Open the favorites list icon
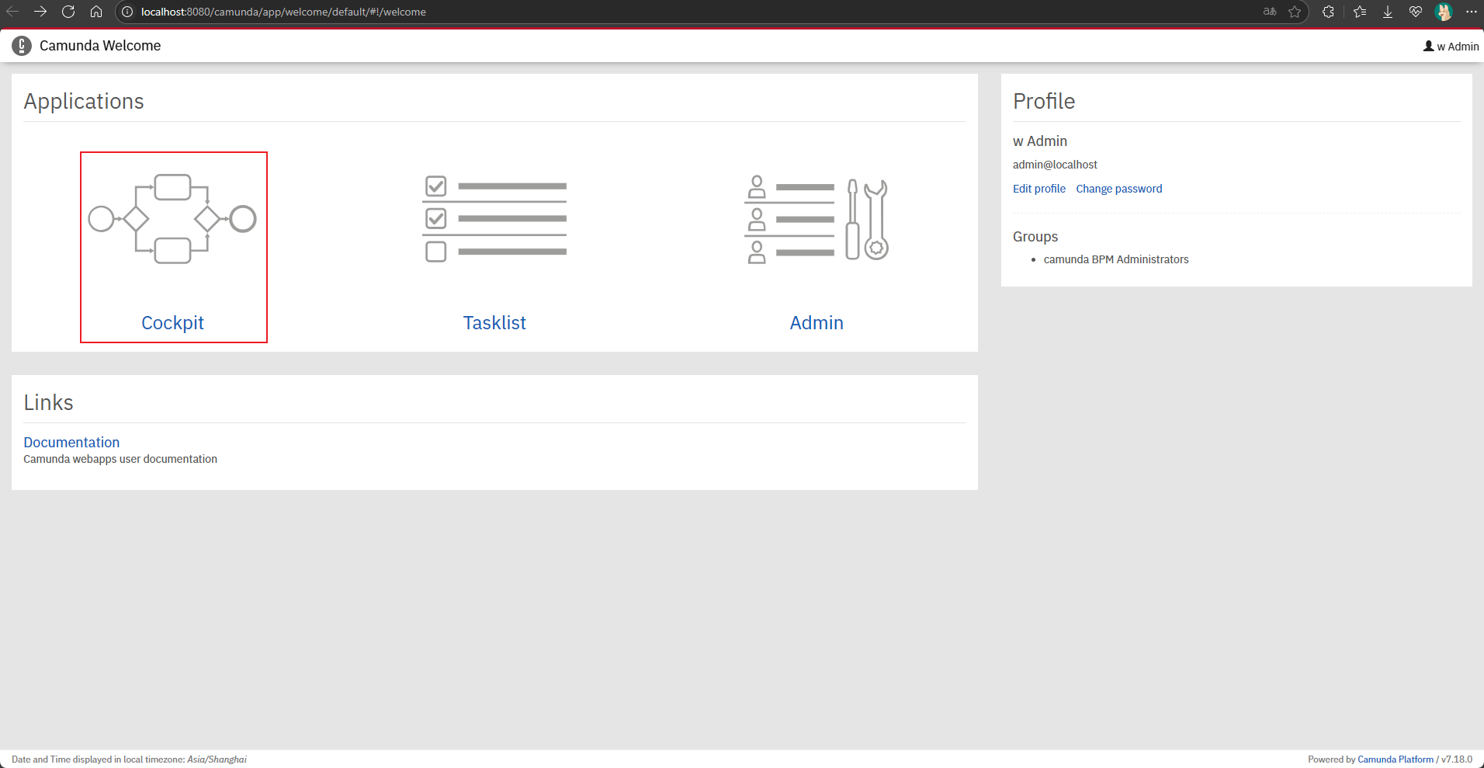This screenshot has width=1484, height=768. click(1360, 12)
